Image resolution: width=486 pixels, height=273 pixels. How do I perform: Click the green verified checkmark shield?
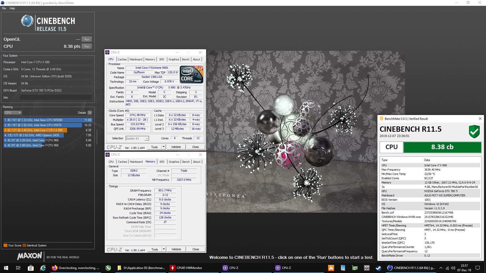(x=474, y=131)
